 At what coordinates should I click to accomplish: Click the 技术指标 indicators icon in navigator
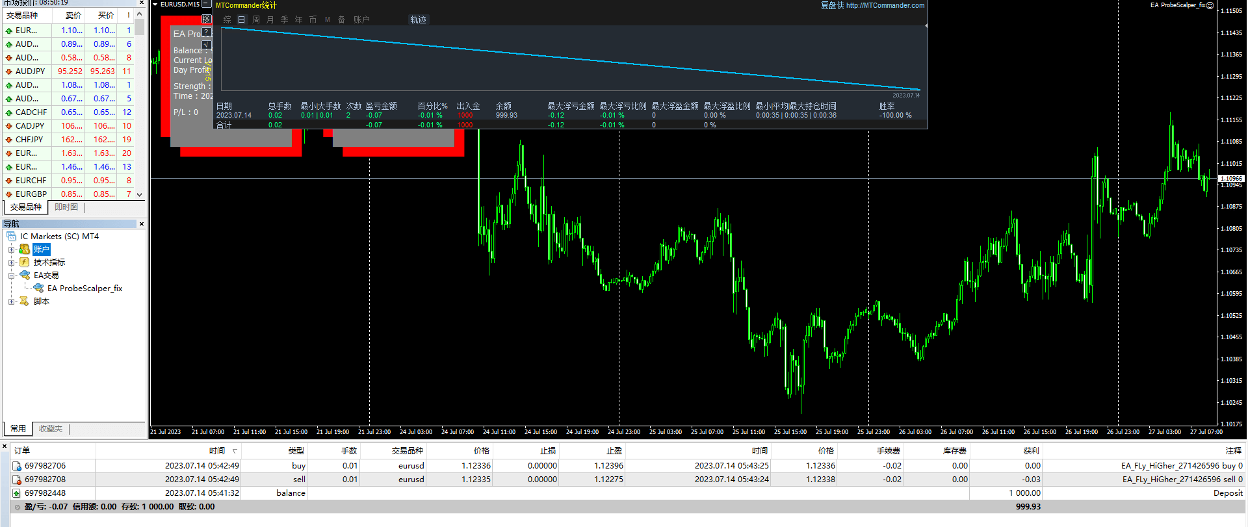point(24,263)
